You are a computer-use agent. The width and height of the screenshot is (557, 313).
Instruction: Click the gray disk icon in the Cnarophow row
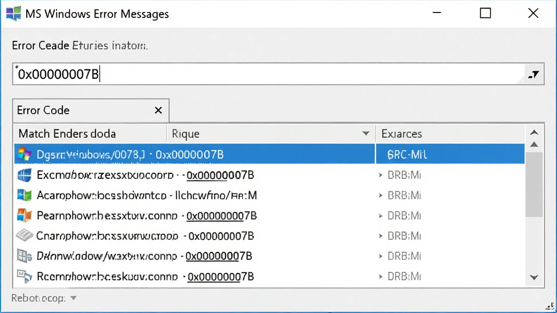[24, 235]
